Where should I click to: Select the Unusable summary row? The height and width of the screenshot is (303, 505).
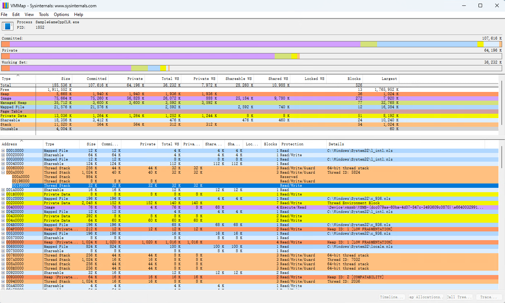[249, 129]
